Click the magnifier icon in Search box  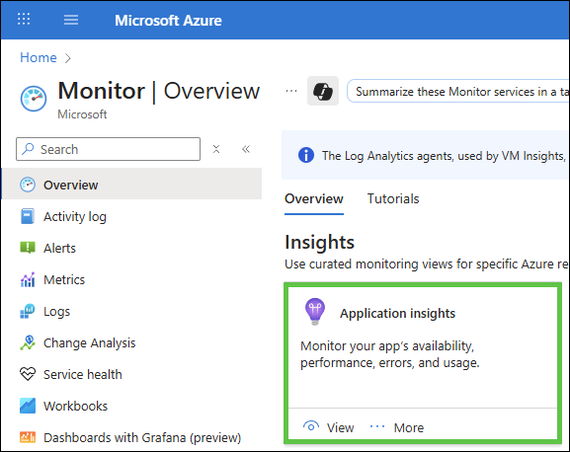pyautogui.click(x=28, y=149)
